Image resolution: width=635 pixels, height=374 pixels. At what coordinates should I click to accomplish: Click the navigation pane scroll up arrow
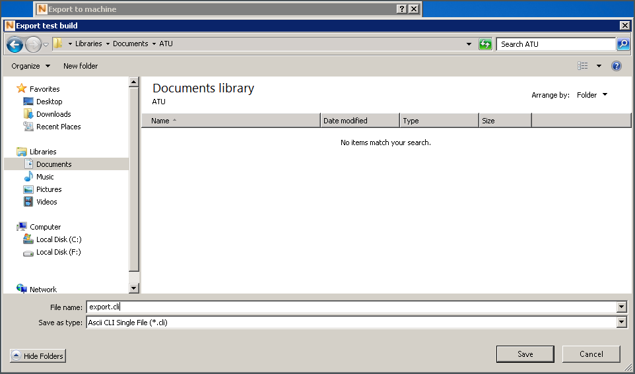tap(133, 82)
